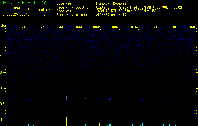Viewport: 198px width, 126px height.
Task: Select the file name 0408250940.png
Action: [16, 8]
